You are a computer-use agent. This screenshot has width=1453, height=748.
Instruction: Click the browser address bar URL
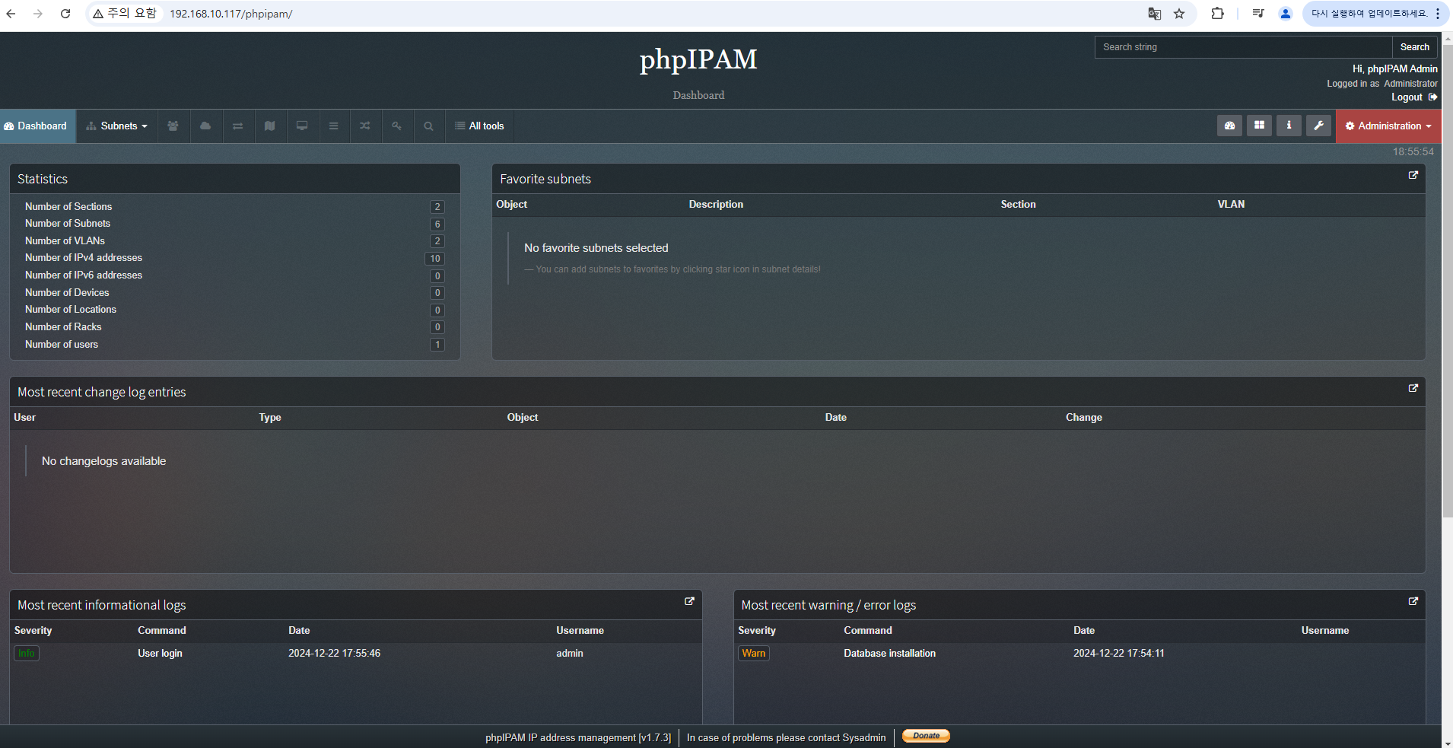click(231, 14)
